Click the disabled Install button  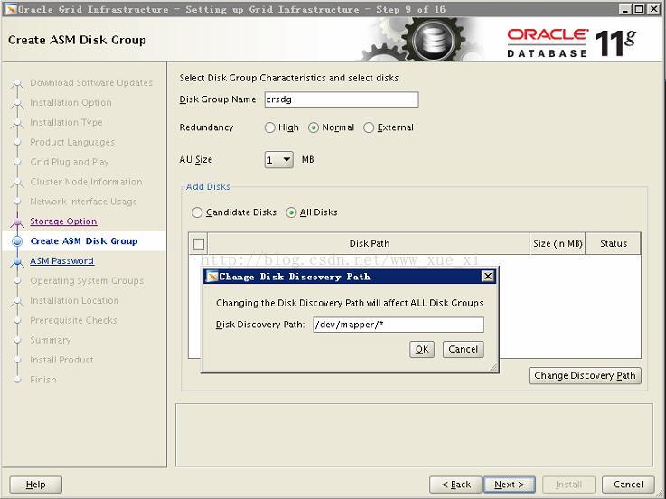(568, 485)
